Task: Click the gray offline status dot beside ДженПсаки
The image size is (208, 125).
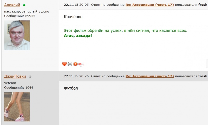Action: tap(30, 77)
